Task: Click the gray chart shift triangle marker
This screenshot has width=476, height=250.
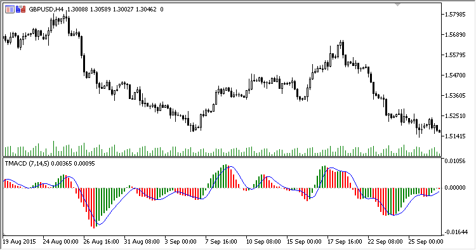Action: tap(397, 5)
